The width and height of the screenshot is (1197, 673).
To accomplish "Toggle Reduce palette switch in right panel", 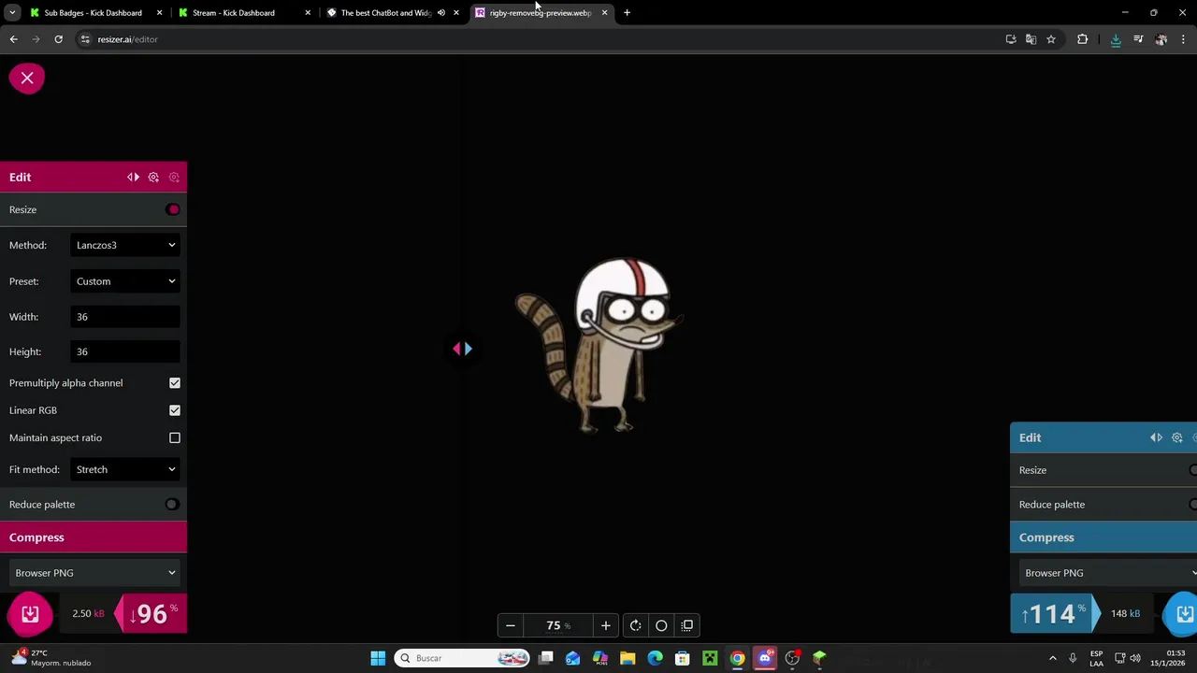I will pos(1192,505).
